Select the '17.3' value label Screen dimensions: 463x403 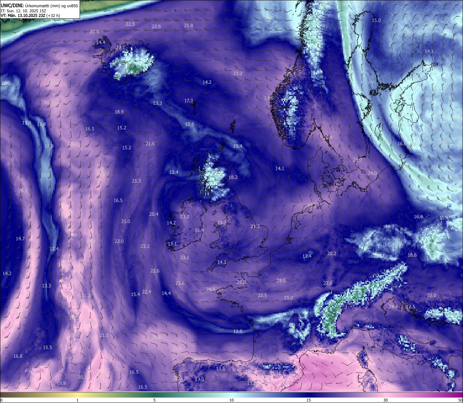tap(188, 101)
